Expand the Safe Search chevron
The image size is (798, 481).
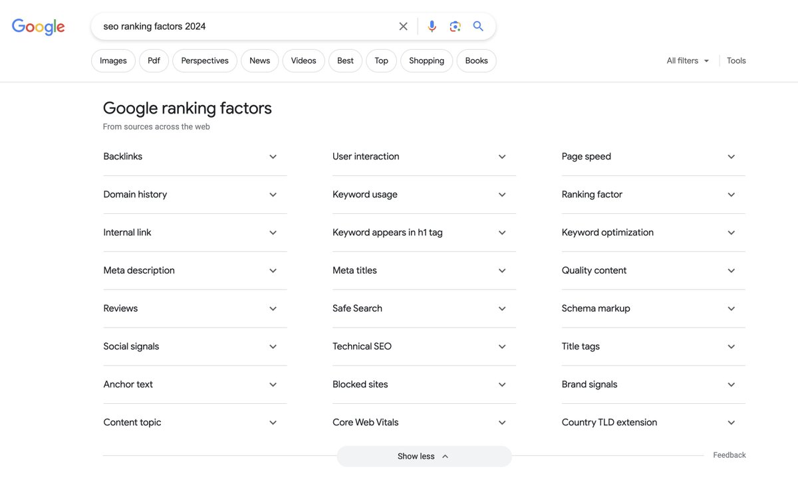(x=502, y=308)
